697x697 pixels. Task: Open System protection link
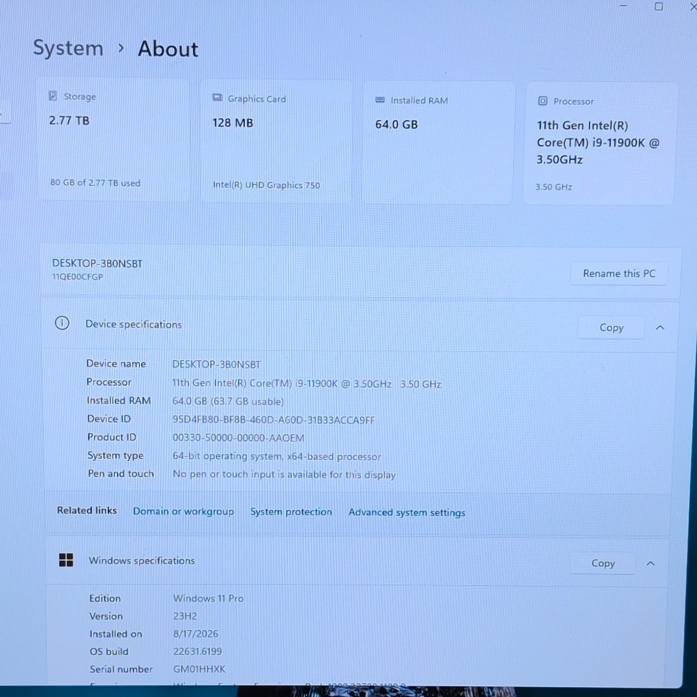(291, 512)
